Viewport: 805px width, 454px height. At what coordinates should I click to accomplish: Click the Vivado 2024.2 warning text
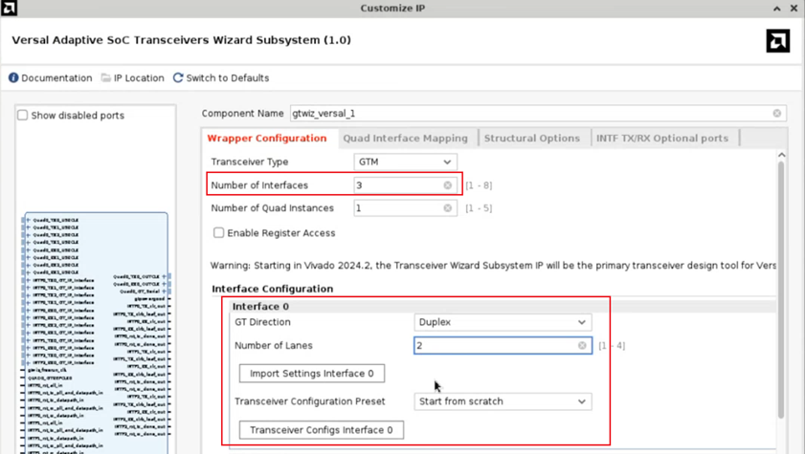coord(493,266)
